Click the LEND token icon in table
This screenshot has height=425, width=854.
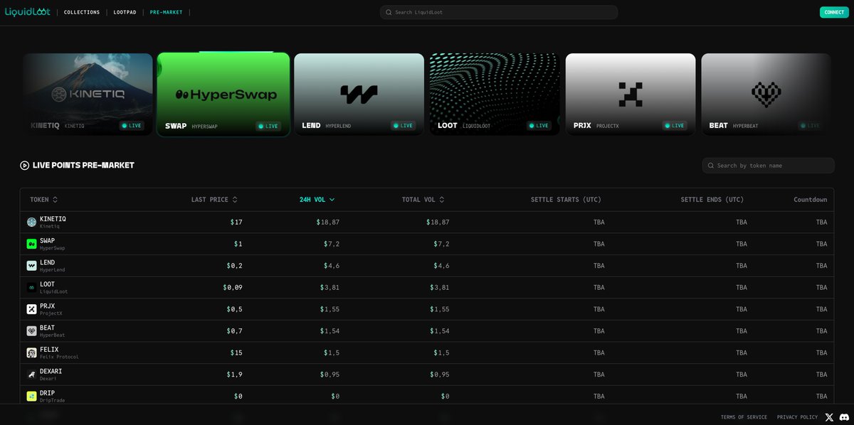click(31, 266)
